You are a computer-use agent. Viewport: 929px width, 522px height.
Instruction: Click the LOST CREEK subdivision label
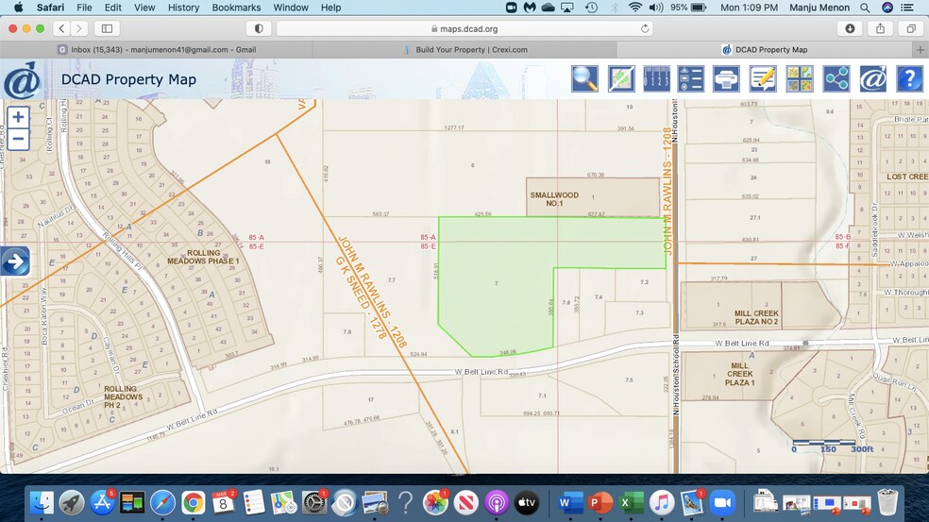(907, 177)
